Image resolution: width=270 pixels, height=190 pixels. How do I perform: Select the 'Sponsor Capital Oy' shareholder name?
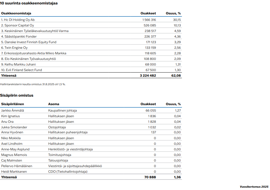[17, 25]
